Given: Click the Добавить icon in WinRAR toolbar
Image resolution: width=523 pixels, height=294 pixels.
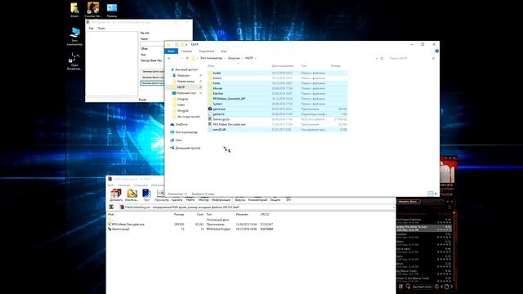Looking at the screenshot, I should pos(116,194).
